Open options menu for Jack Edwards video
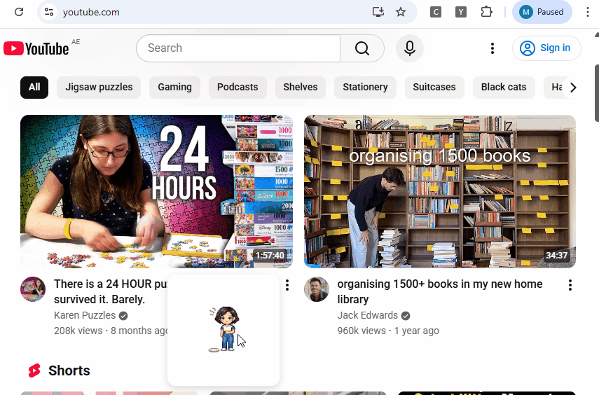 pos(570,285)
